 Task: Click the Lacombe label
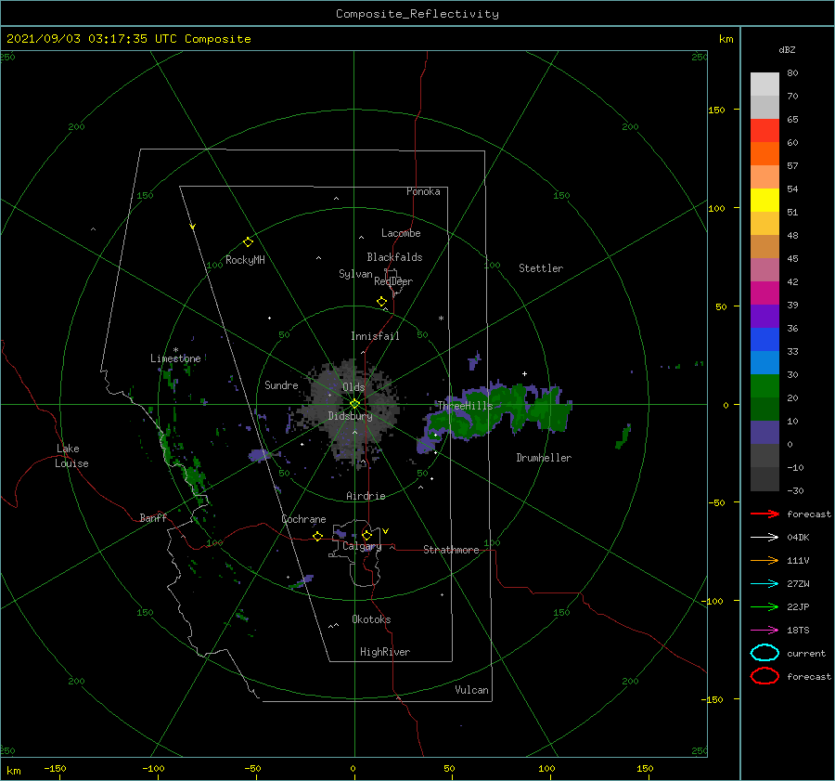point(401,233)
